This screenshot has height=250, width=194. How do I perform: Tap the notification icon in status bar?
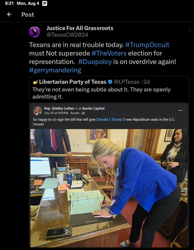[x=45, y=3]
